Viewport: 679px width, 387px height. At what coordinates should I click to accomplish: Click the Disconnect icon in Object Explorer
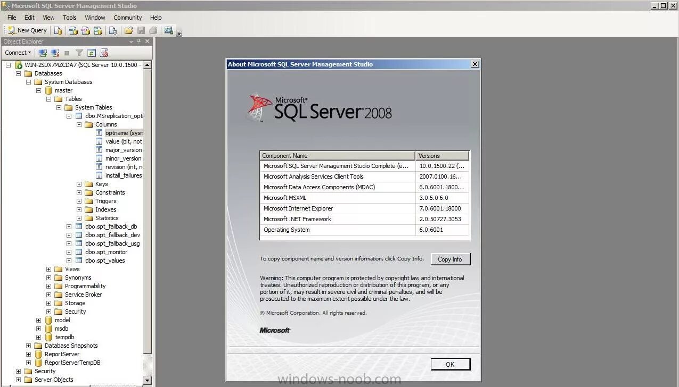(x=55, y=53)
